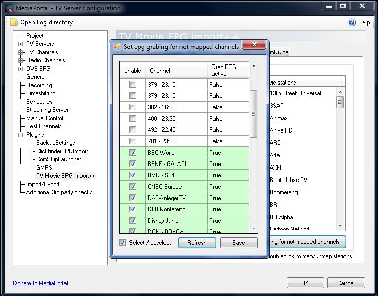Select TV Movie EPG import++ plugin
378x296 pixels.
[65, 176]
